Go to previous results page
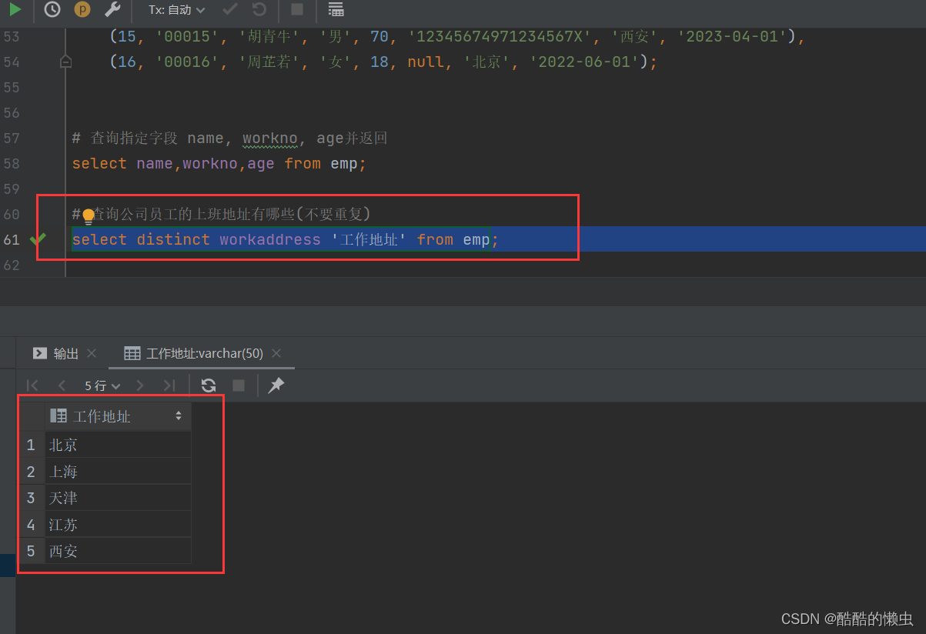 point(62,385)
